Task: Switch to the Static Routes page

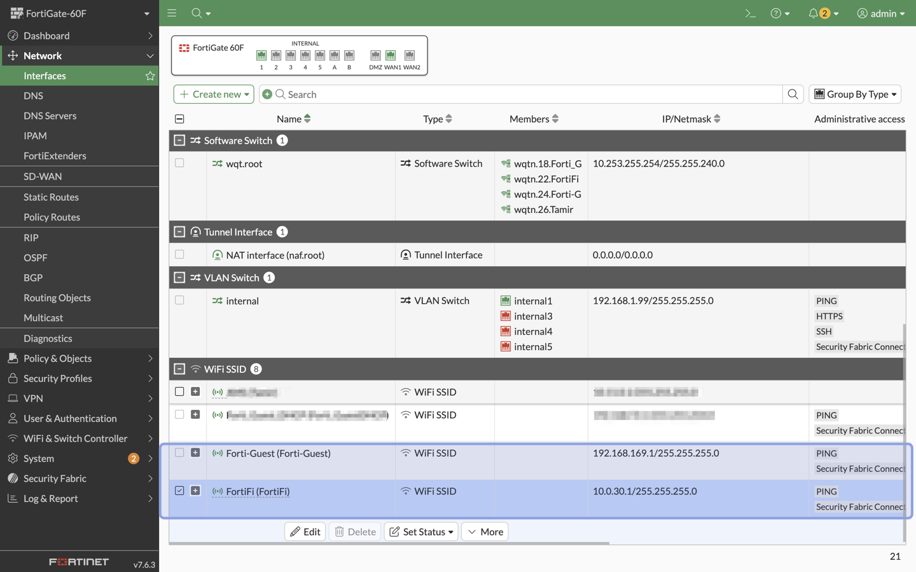Action: point(51,196)
